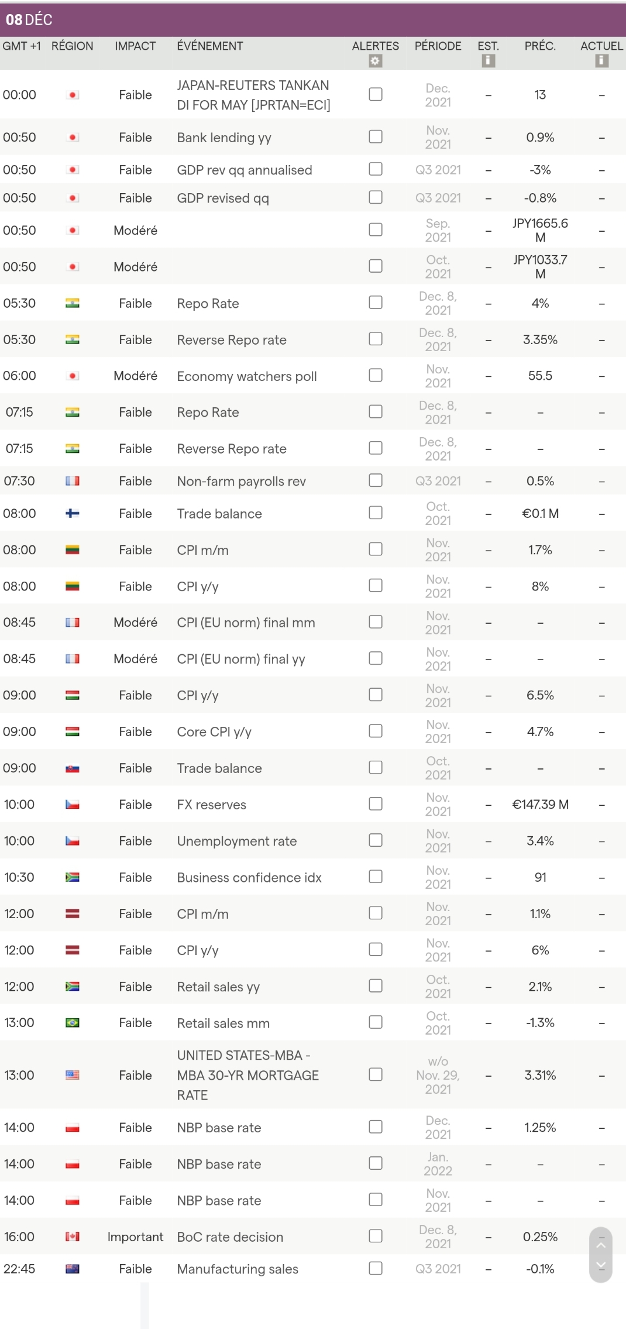Click the Finland flag on the 08:00 Trade balance row
The image size is (626, 1329).
(x=73, y=513)
